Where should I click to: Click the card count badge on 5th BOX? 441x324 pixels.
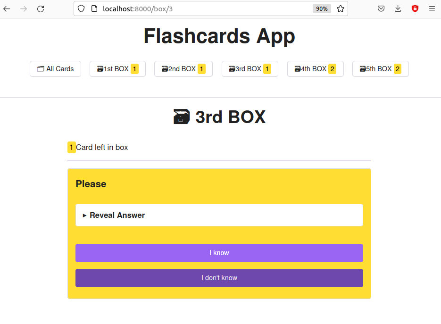tap(397, 68)
